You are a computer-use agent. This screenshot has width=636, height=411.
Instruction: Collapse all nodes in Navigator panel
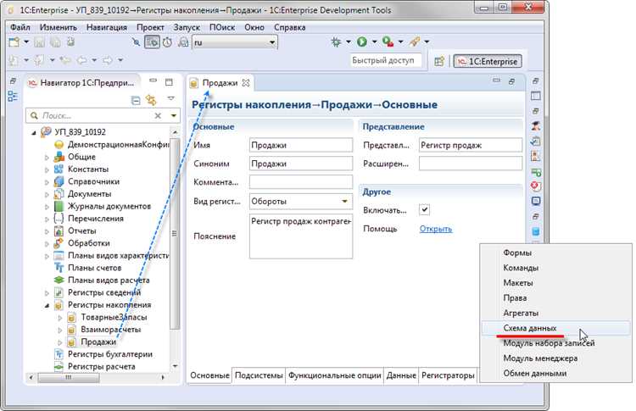point(136,100)
